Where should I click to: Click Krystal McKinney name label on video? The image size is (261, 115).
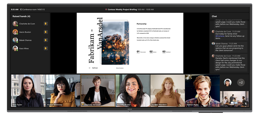coord(55,105)
